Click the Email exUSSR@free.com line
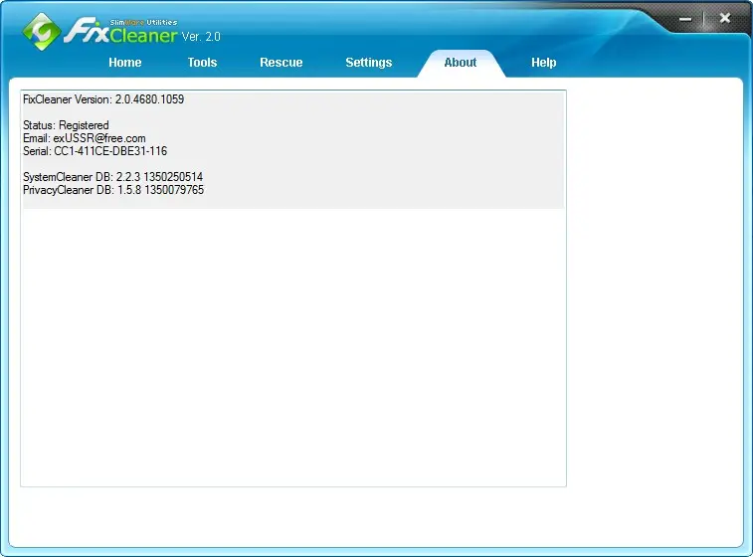This screenshot has height=557, width=753. [84, 138]
